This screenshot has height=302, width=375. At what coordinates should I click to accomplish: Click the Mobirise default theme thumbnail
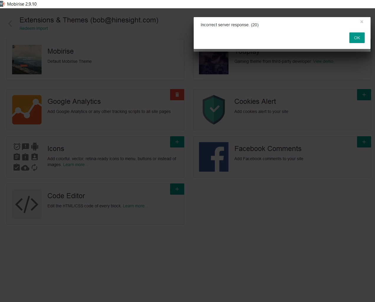[x=27, y=59]
